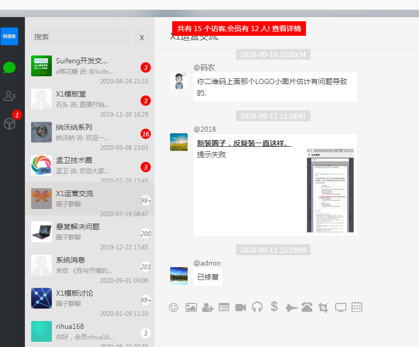Click the telephone call icon
419x347 pixels.
click(307, 307)
